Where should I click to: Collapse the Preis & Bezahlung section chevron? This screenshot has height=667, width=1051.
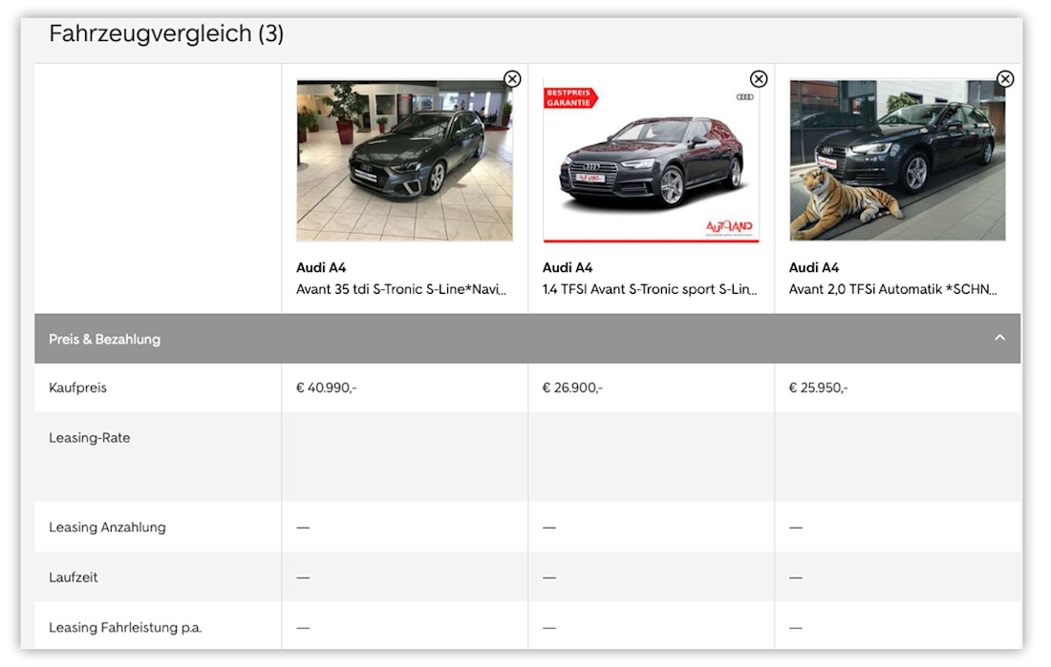(999, 338)
